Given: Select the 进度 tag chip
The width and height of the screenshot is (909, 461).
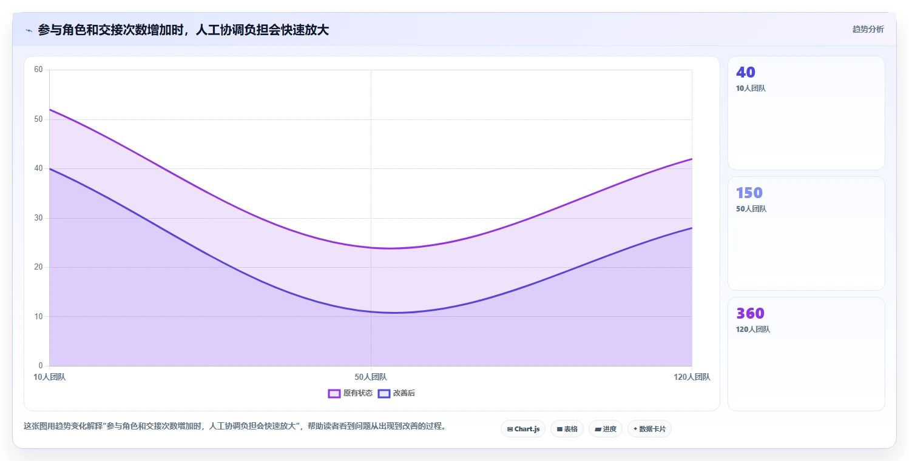Looking at the screenshot, I should tap(606, 429).
